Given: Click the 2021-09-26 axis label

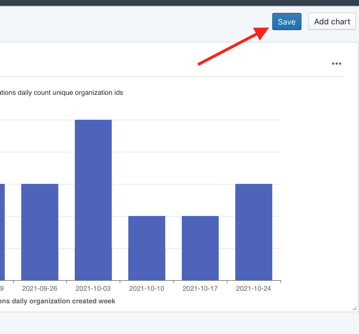Looking at the screenshot, I should (x=40, y=288).
